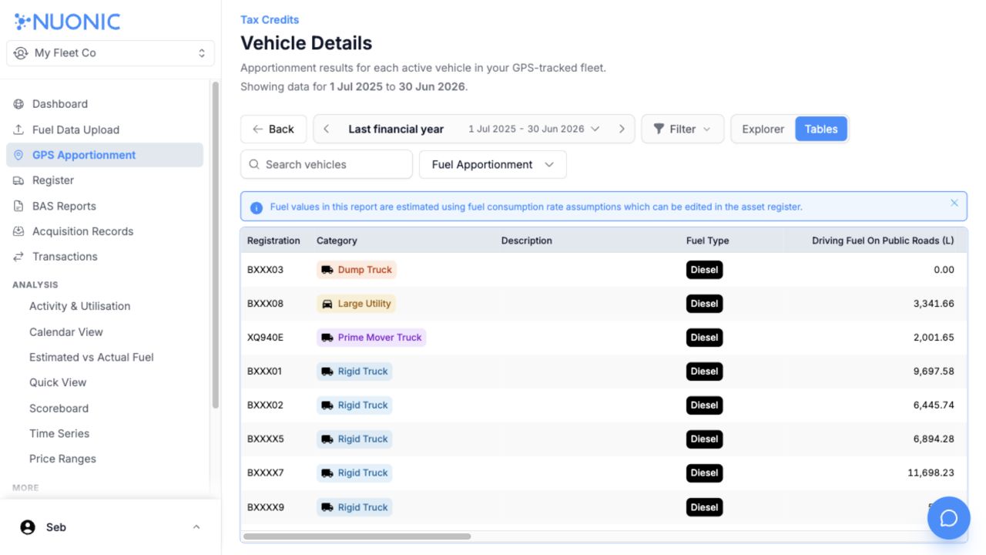This screenshot has width=986, height=555.
Task: Click the Register truck icon in sidebar
Action: pyautogui.click(x=19, y=180)
